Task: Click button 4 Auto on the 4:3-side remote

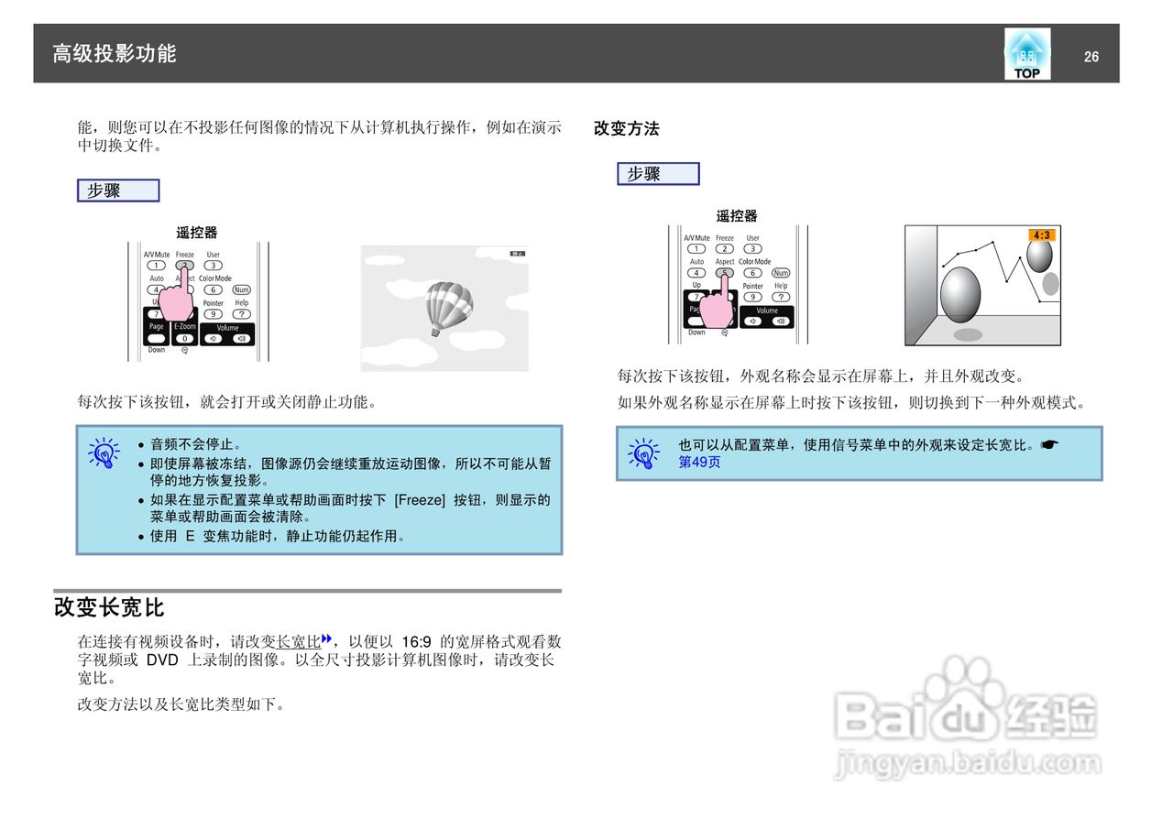Action: tap(696, 272)
